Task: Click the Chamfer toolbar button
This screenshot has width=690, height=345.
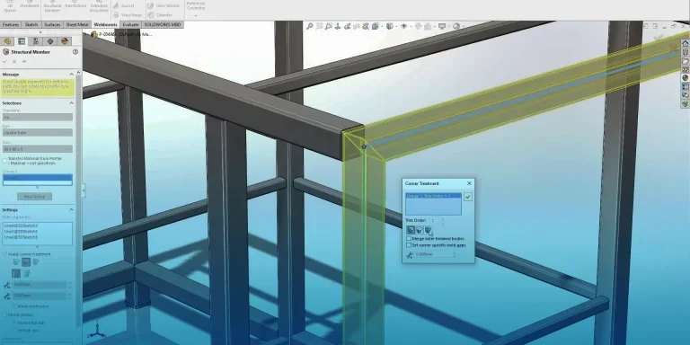Action: 160,15
